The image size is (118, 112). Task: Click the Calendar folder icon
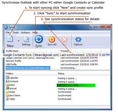tap(7, 78)
